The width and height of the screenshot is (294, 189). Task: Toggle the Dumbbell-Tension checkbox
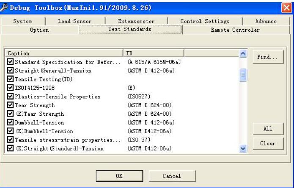(11, 122)
